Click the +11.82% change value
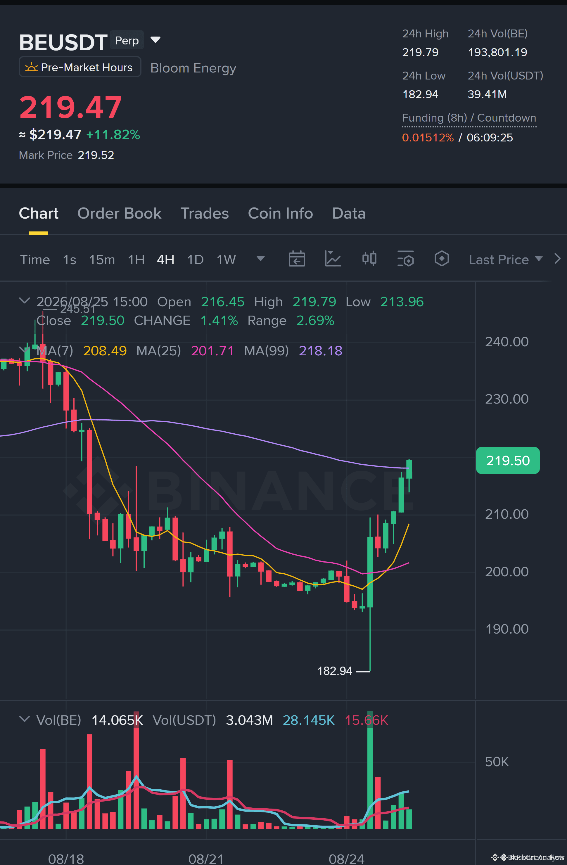The width and height of the screenshot is (567, 865). [113, 135]
